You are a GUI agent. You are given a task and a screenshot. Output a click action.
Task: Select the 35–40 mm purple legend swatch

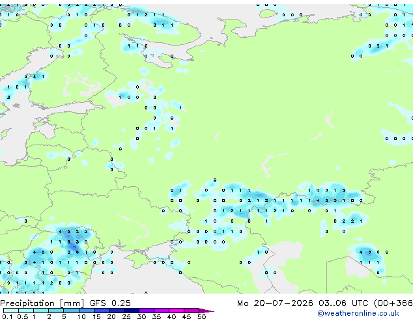[x=161, y=311]
